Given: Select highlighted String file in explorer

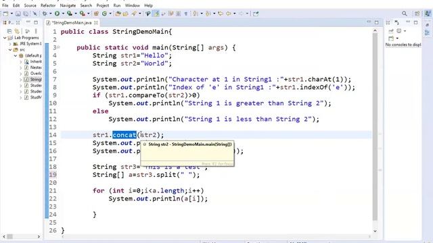Looking at the screenshot, I should (x=33, y=80).
